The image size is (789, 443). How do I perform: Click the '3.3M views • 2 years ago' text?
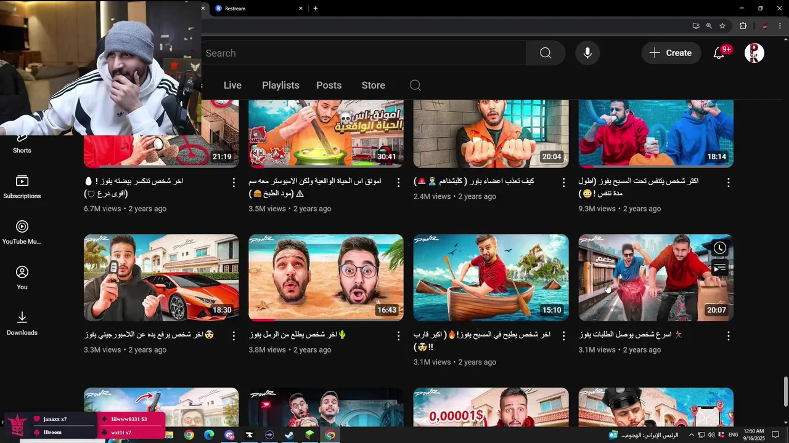tap(125, 350)
